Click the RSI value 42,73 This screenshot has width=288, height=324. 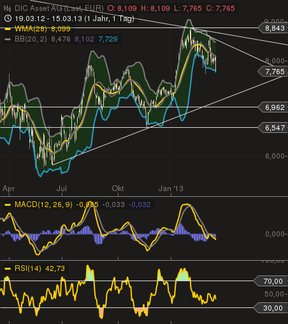tap(55, 268)
